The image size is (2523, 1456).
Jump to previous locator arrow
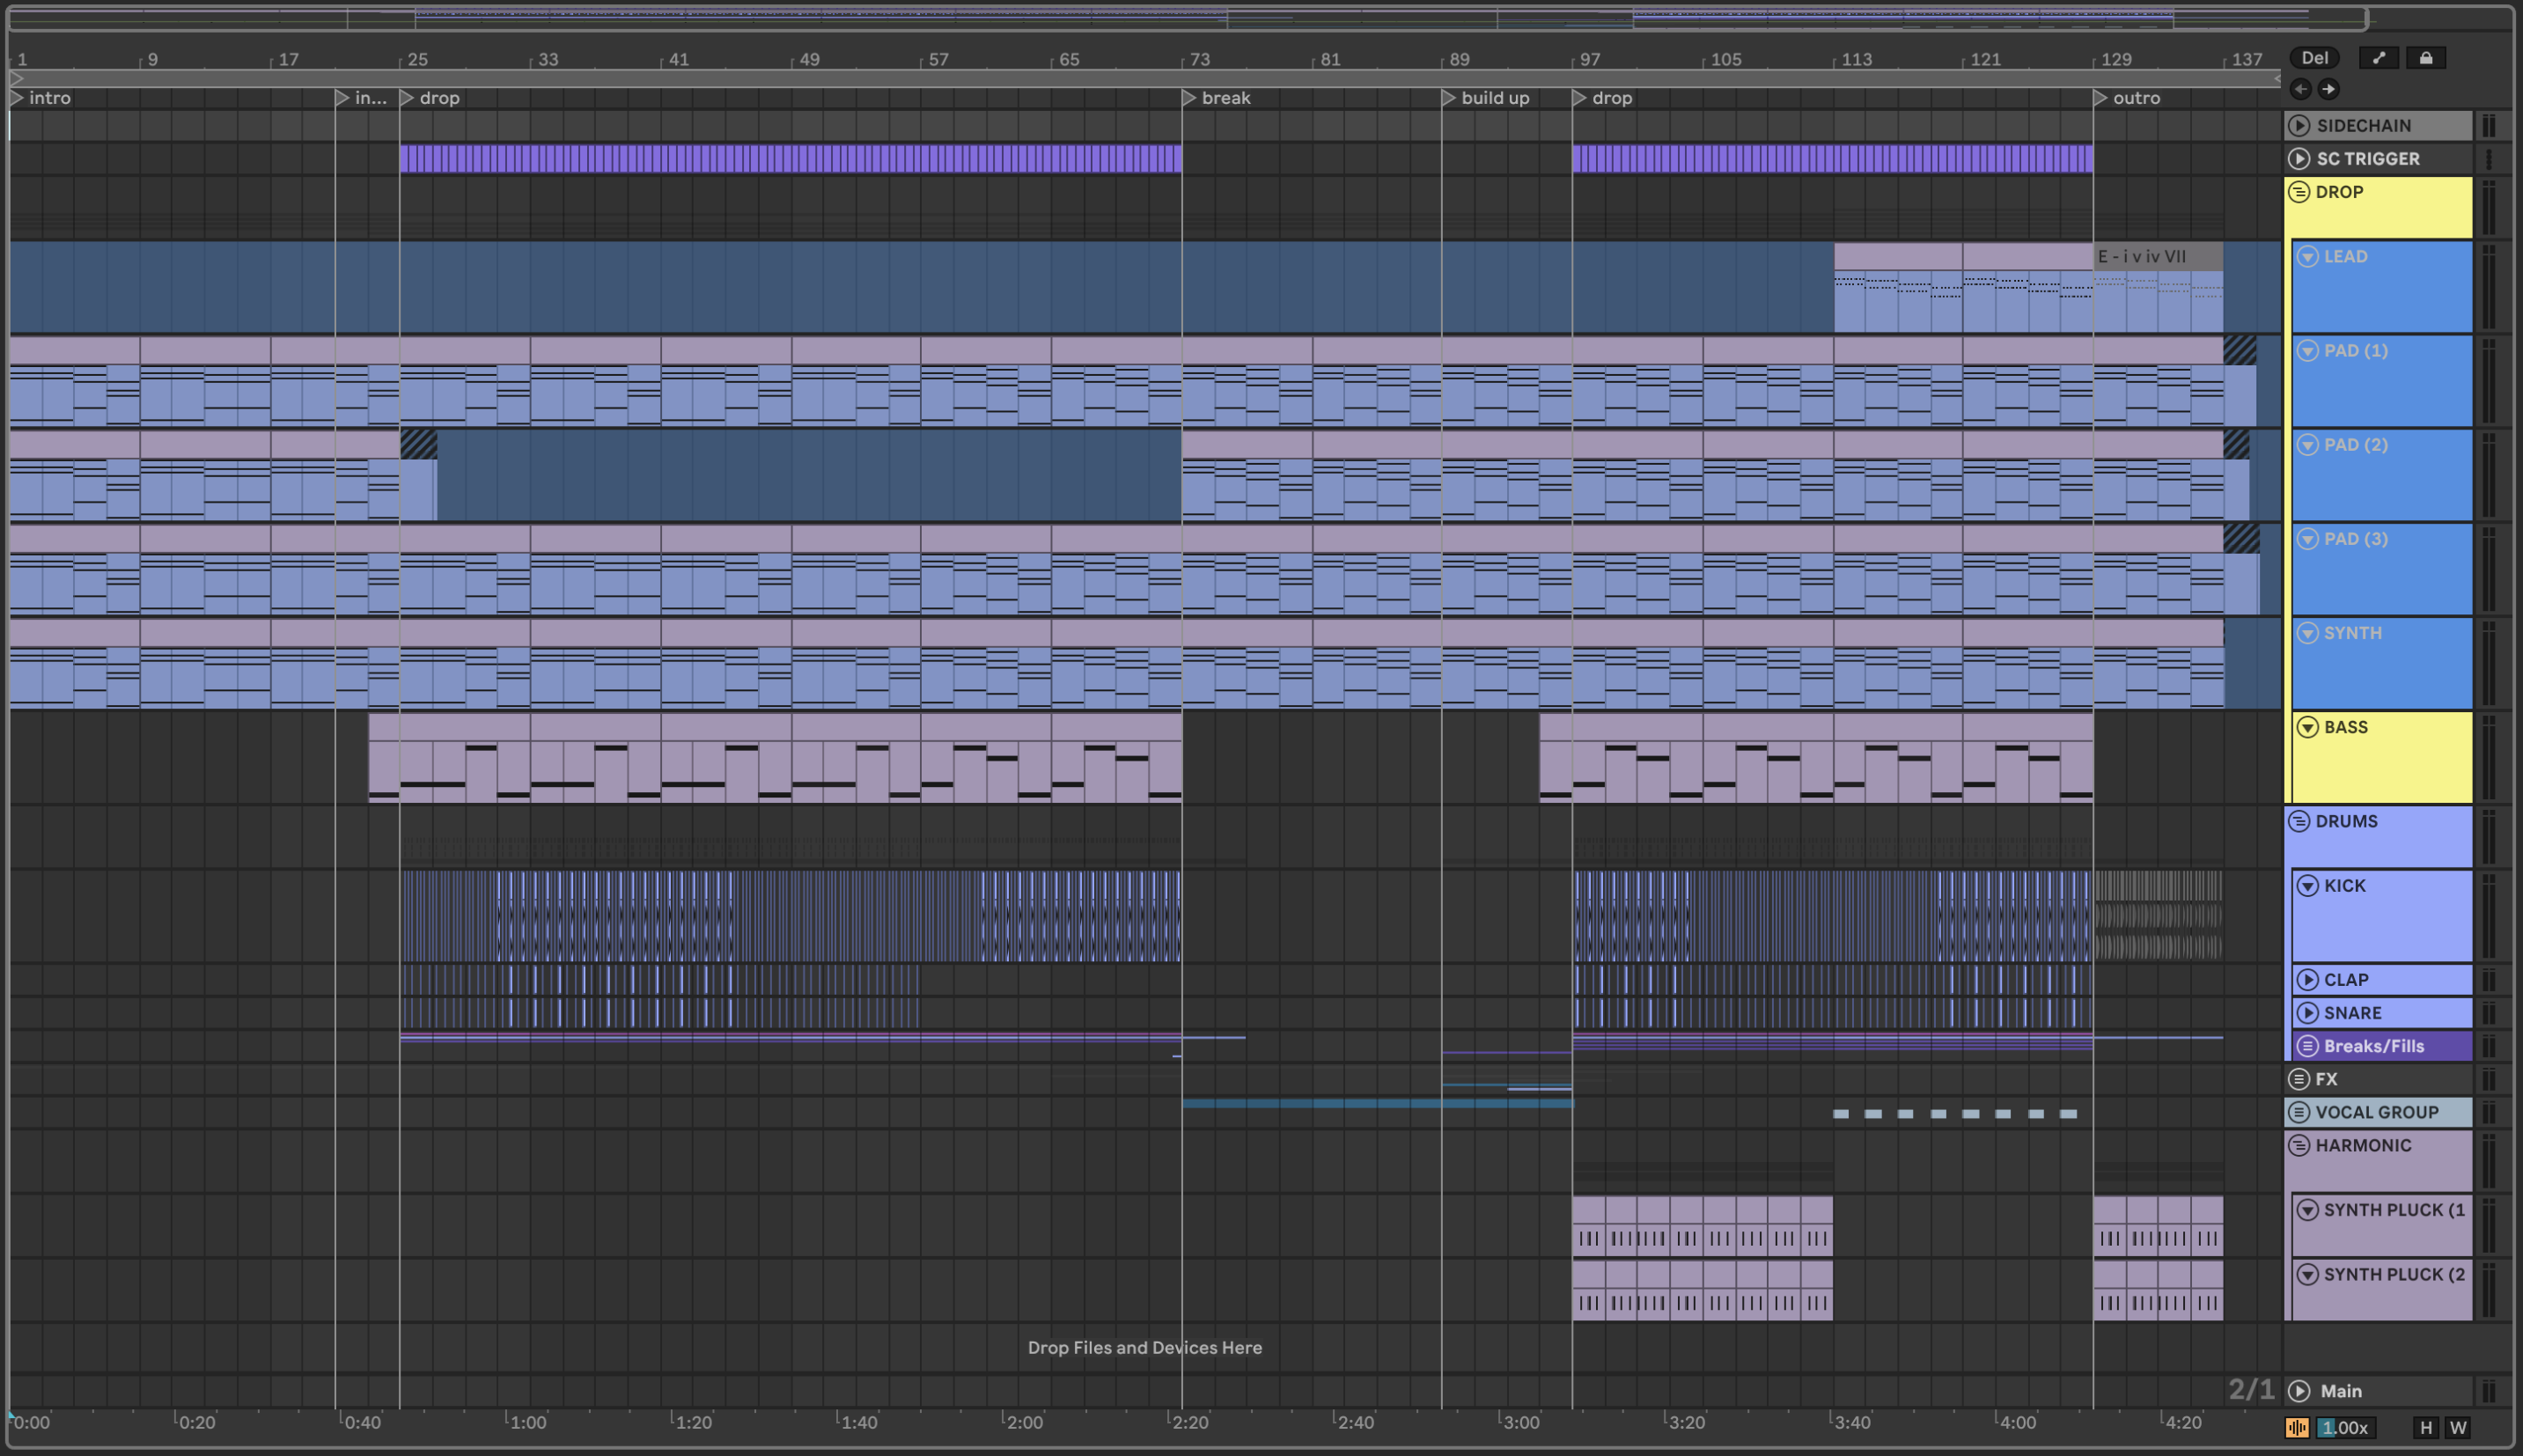pos(2300,89)
